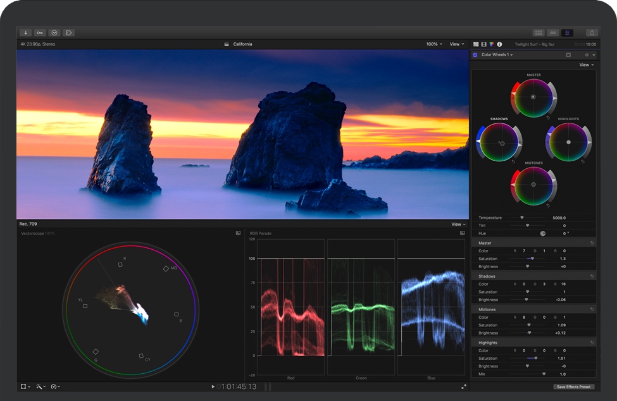The height and width of the screenshot is (401, 617).
Task: Expand the inspector View dropdown below Color Wheels
Action: pyautogui.click(x=587, y=65)
